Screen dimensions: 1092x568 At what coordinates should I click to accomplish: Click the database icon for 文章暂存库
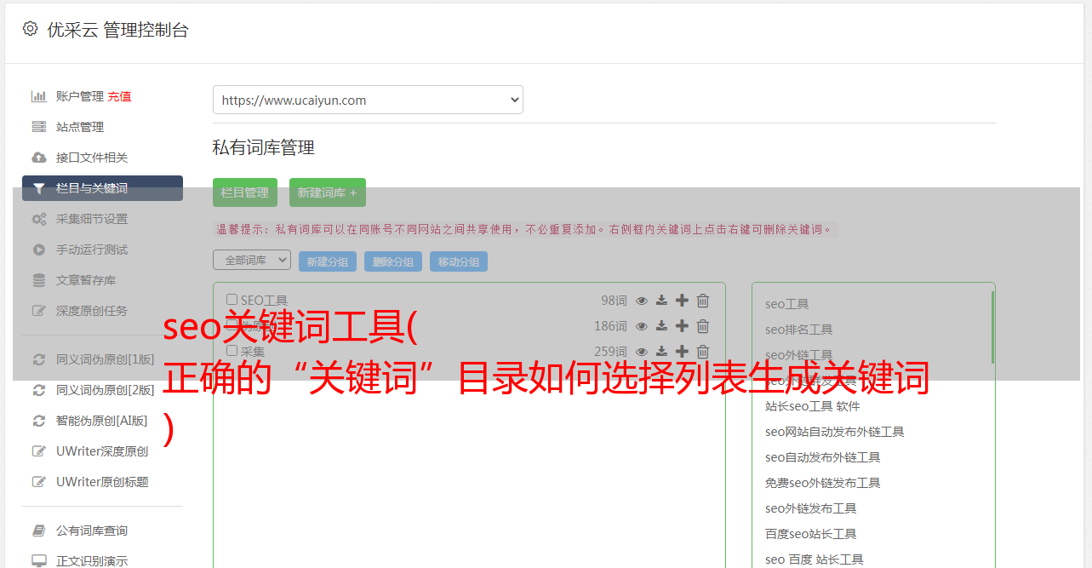point(38,280)
